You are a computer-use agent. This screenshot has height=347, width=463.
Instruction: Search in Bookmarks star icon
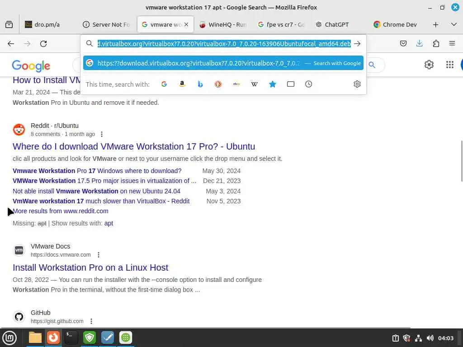273,84
